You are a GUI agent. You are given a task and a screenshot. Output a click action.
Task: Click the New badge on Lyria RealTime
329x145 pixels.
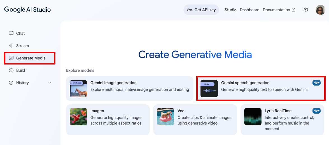[x=317, y=111]
